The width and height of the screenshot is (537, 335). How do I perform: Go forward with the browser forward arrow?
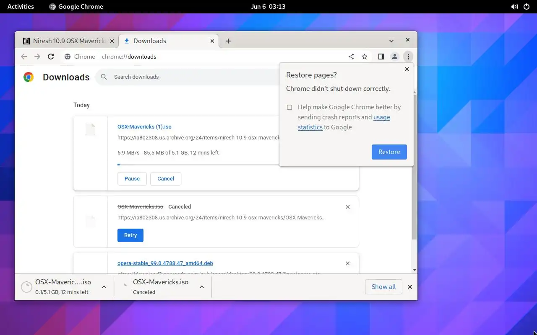tap(37, 57)
